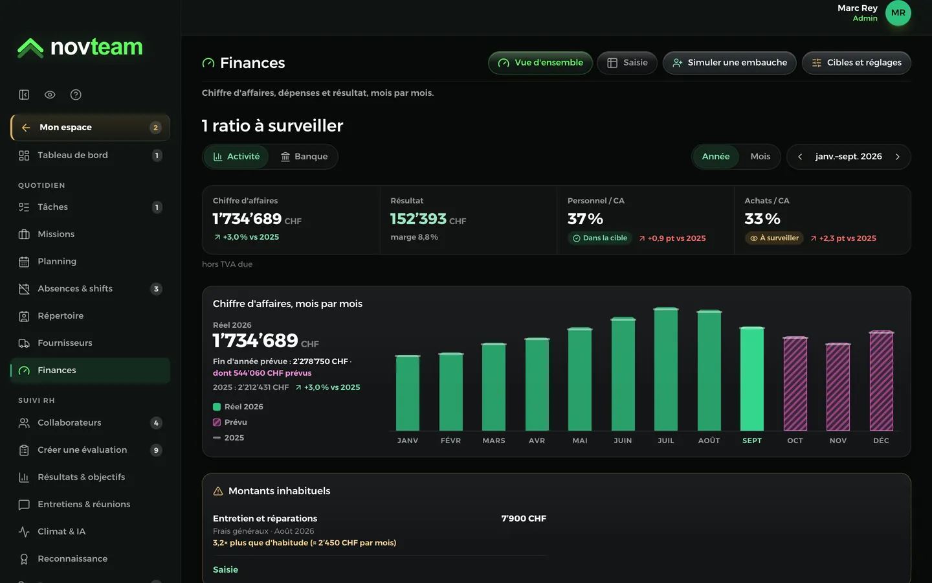Open the Saisie link under Montants inhabituels
Image resolution: width=932 pixels, height=583 pixels.
225,570
